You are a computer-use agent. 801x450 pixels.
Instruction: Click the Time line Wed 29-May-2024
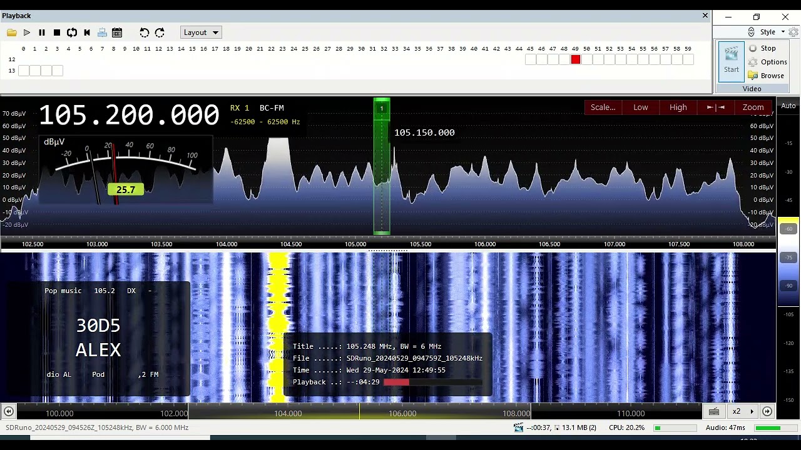coord(369,370)
